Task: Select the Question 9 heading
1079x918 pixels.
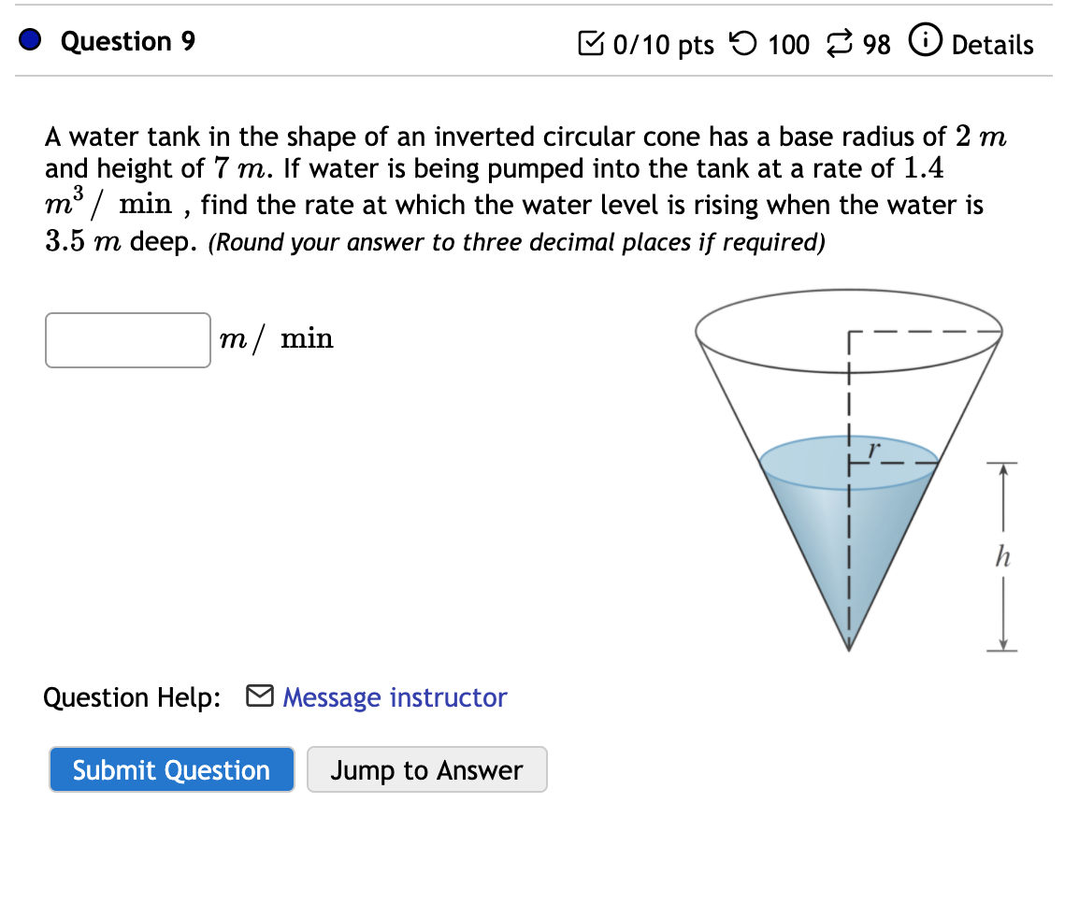Action: 127,41
